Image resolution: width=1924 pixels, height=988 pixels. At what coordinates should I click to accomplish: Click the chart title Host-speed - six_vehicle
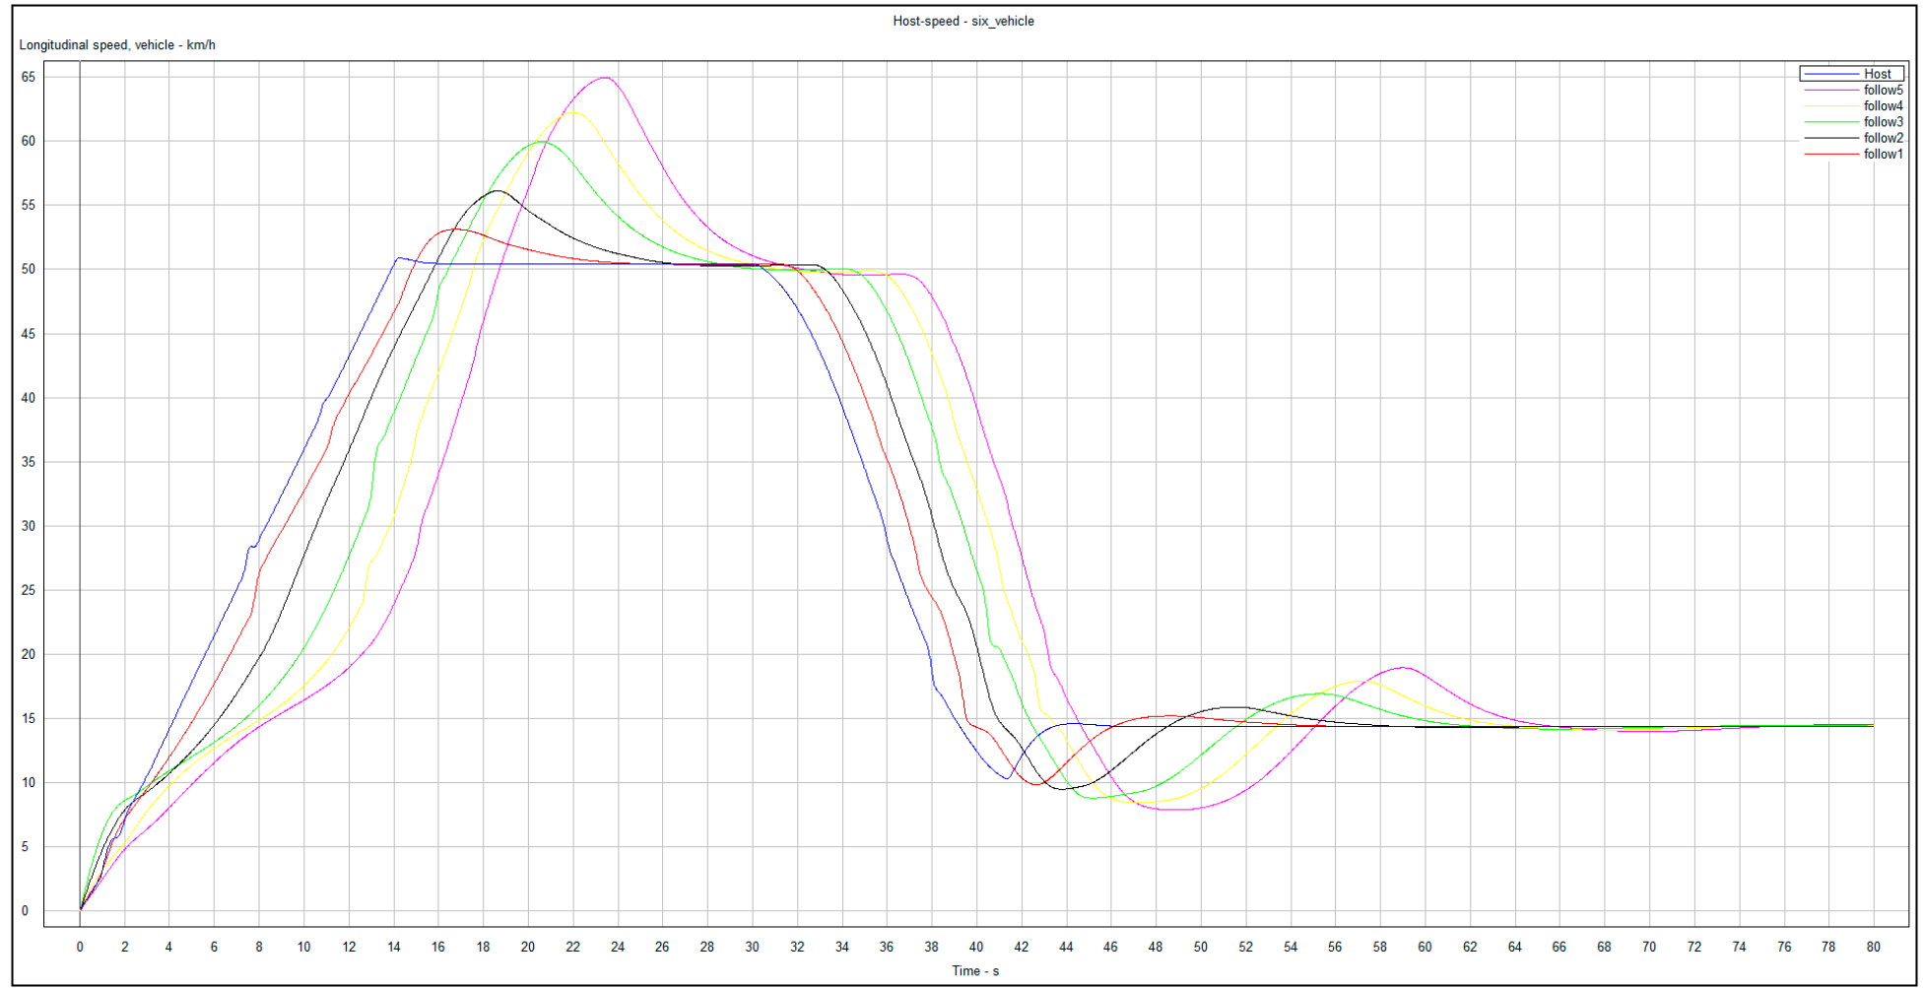(x=962, y=21)
